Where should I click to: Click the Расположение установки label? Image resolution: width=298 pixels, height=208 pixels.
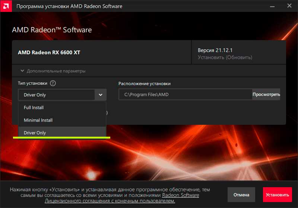[x=145, y=84]
